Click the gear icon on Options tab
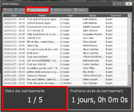The image size is (134, 112). point(76,10)
